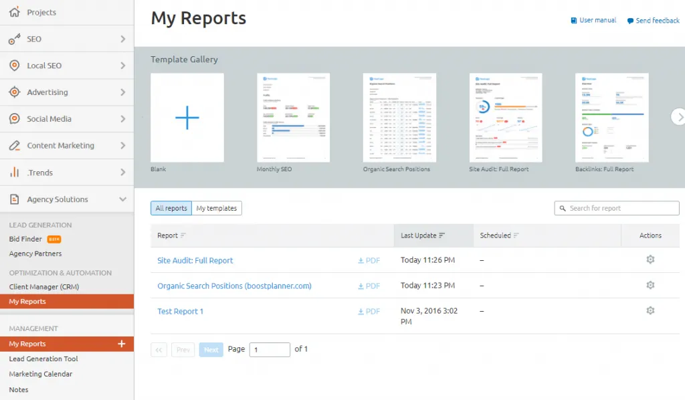Open Notes in the sidebar
This screenshot has width=685, height=400.
point(19,389)
